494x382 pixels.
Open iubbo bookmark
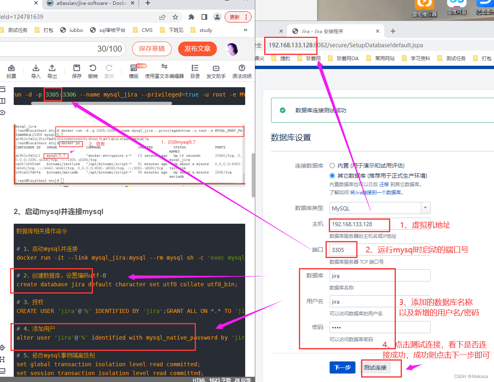point(71,30)
